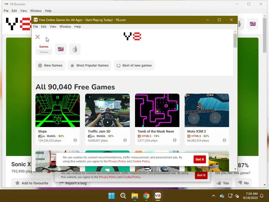Show hidden system tray icons

click(x=214, y=196)
